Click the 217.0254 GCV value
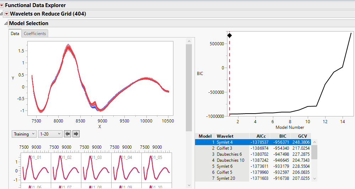This screenshot has height=189, width=355. (301, 148)
